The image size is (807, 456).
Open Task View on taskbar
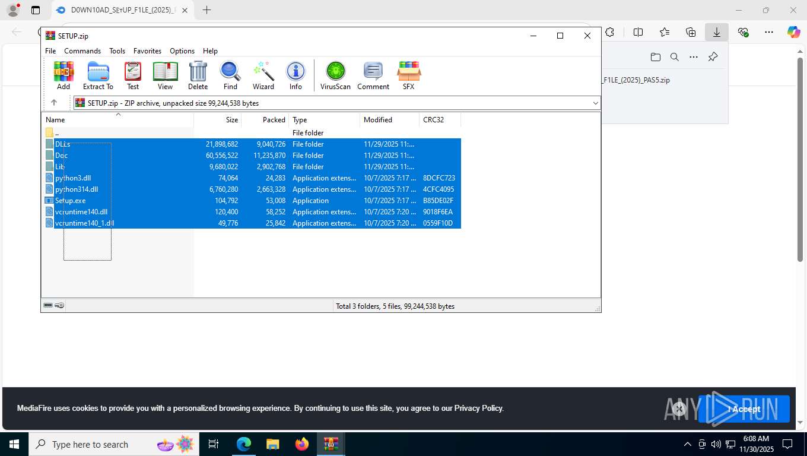tap(214, 444)
